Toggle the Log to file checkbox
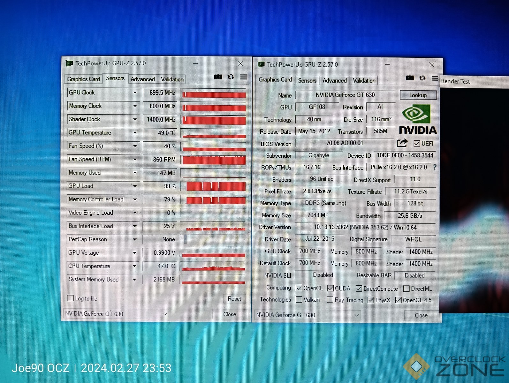 click(x=71, y=298)
